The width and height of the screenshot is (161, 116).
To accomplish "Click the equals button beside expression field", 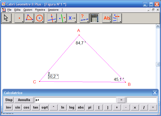I will point(121,100).
